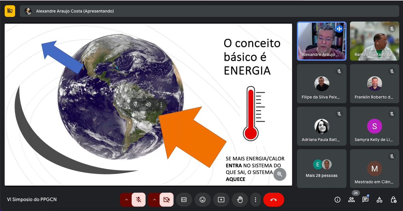Image resolution: width=403 pixels, height=211 pixels.
Task: Click muted mic icon on Samyra Kelly tile
Action: [392, 114]
